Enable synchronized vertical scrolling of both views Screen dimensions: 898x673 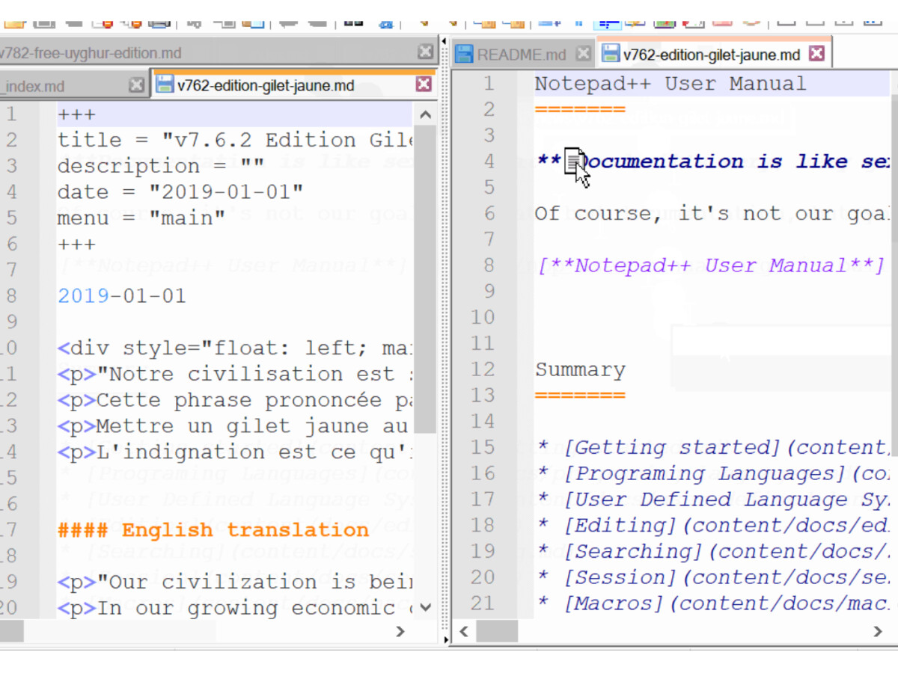coord(486,23)
